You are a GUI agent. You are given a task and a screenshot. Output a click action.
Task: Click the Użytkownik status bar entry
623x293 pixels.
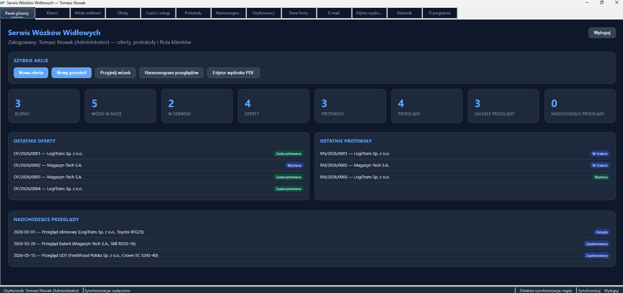pos(41,291)
